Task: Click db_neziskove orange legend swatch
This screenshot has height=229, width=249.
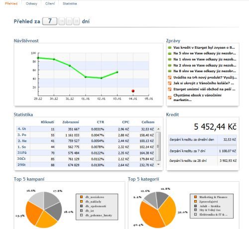Action: (81, 197)
